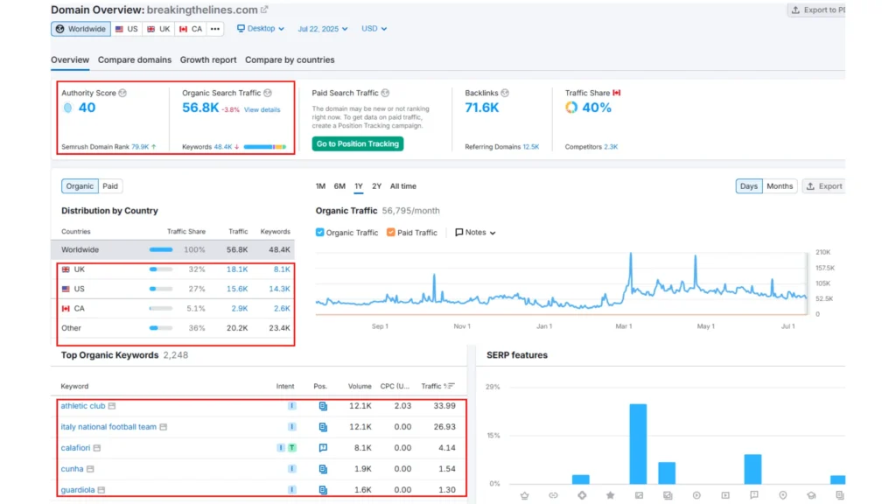Sort keywords using the Traffic column sort icon
The height and width of the screenshot is (504, 896).
[450, 386]
